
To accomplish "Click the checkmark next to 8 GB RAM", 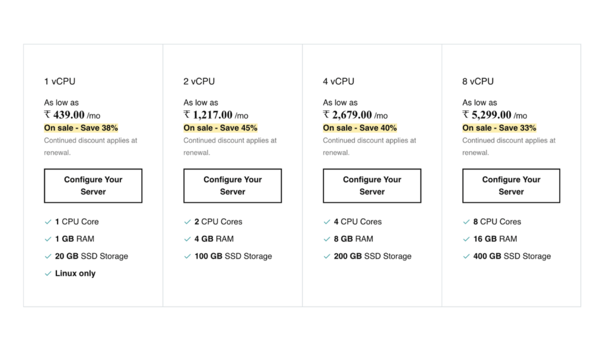I will (x=327, y=239).
